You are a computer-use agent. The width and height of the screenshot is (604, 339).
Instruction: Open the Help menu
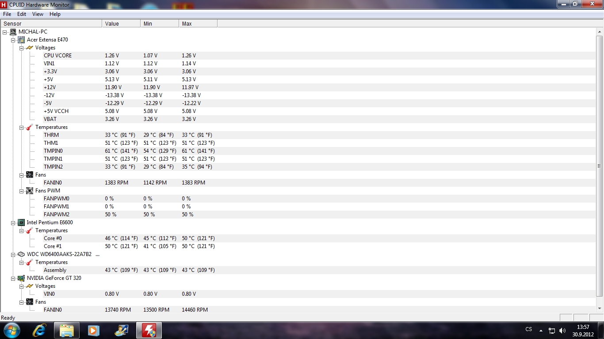click(x=55, y=14)
